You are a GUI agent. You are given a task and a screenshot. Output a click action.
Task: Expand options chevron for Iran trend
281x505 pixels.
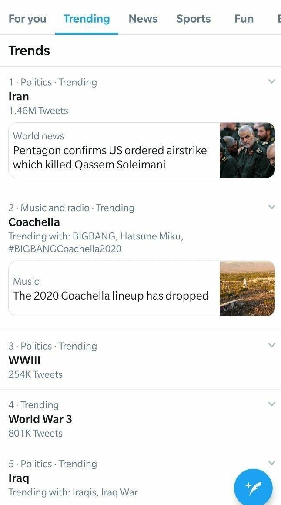point(272,81)
